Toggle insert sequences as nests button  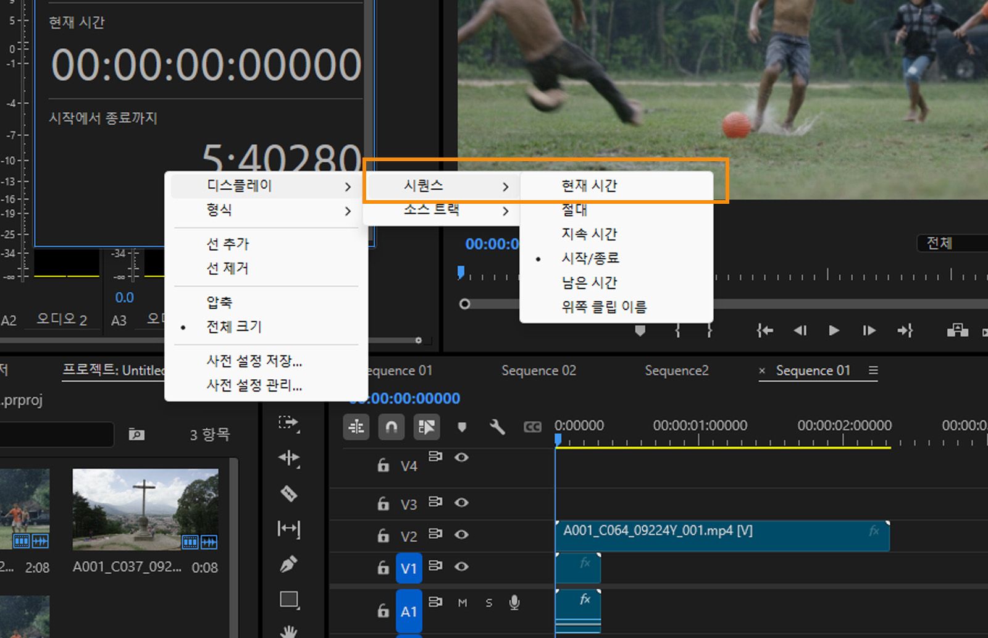(x=356, y=427)
